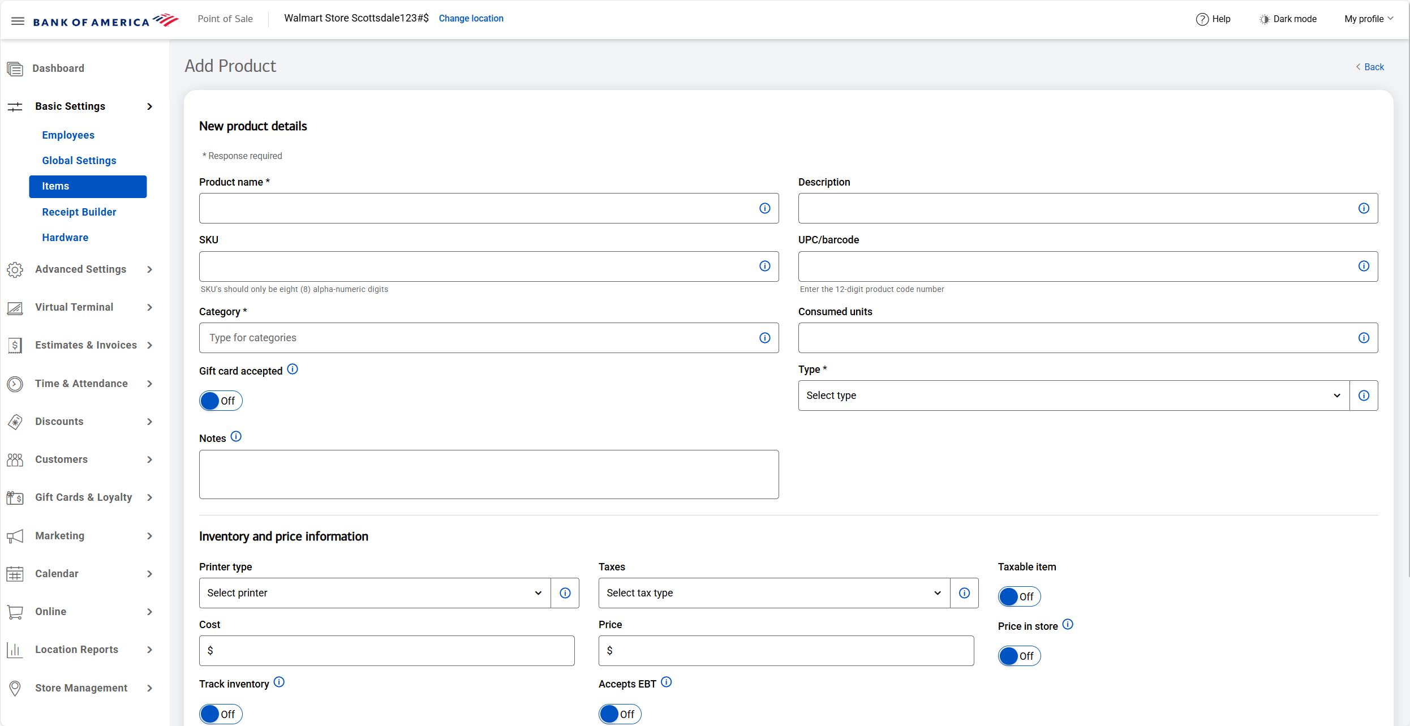Toggle the Price in store switch
The image size is (1410, 726).
[1020, 656]
